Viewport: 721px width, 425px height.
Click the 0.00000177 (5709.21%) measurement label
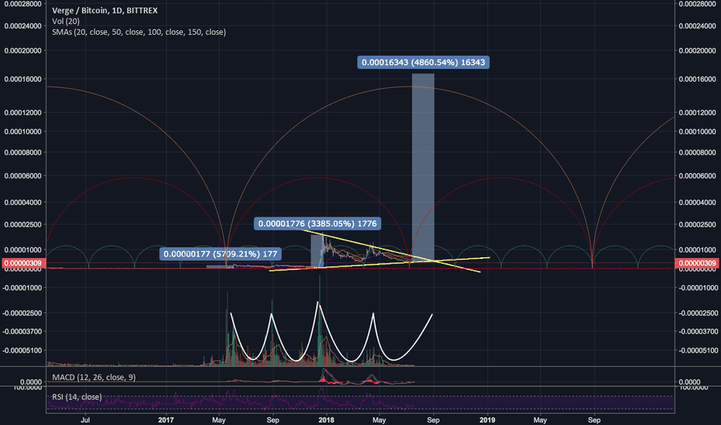click(x=220, y=254)
